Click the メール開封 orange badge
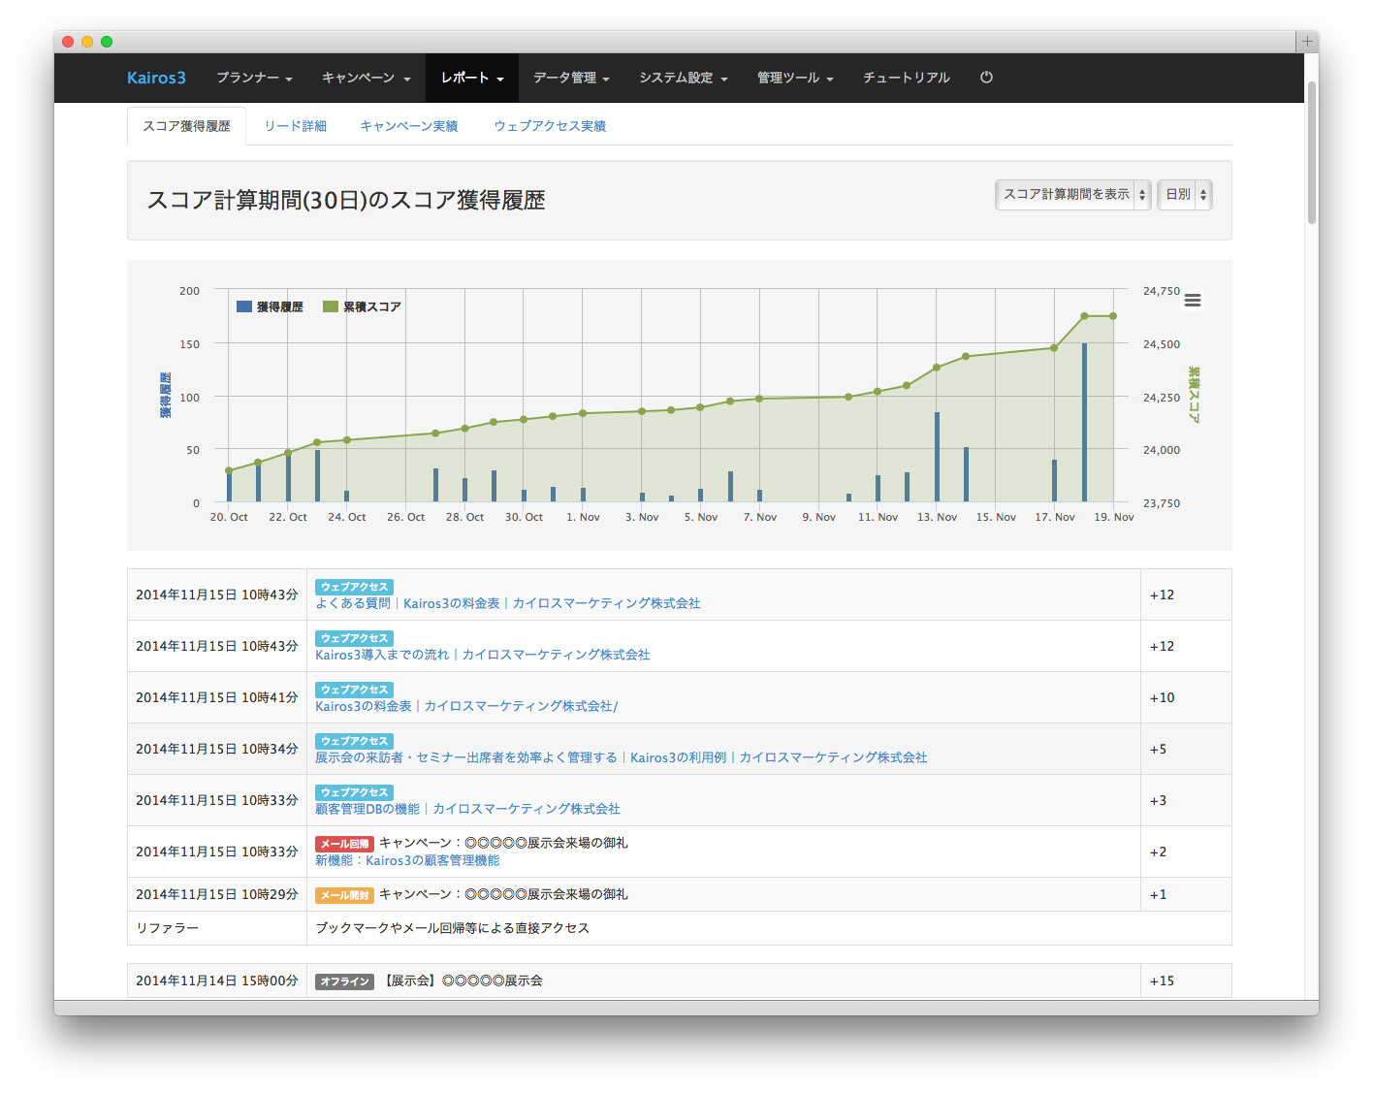 tap(344, 895)
